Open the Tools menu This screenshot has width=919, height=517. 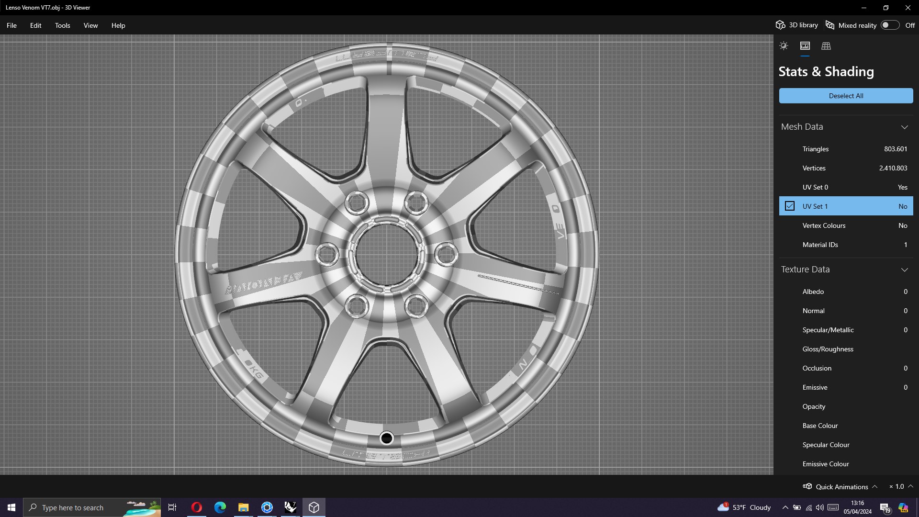point(62,25)
